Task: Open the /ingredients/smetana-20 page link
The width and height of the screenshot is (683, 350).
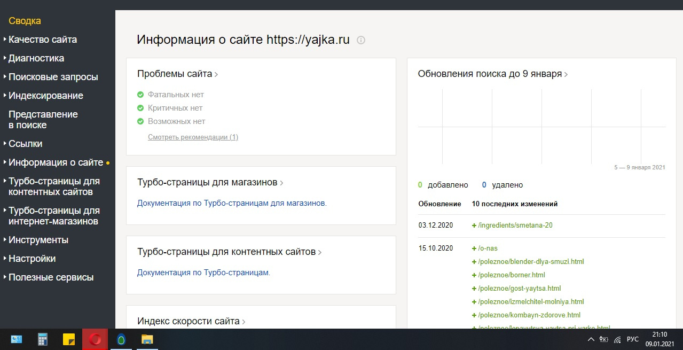Action: (515, 225)
